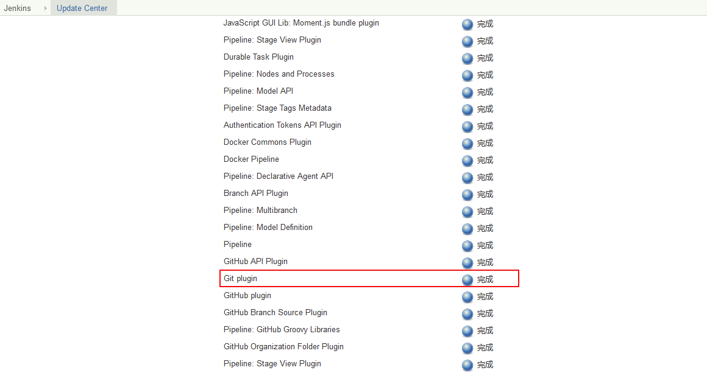
Task: Click status ball for Pipeline: Declarative Agent API
Action: pos(467,178)
